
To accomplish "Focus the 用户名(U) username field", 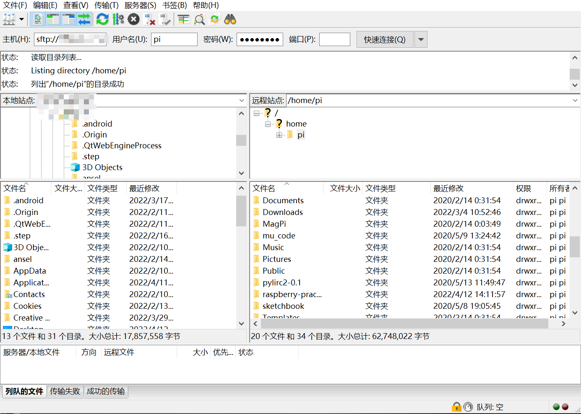I will coord(174,39).
